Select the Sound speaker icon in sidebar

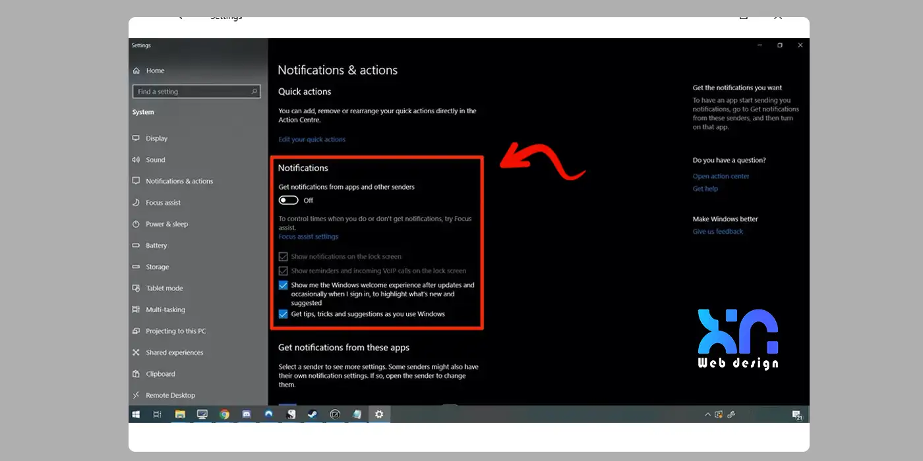(x=136, y=160)
